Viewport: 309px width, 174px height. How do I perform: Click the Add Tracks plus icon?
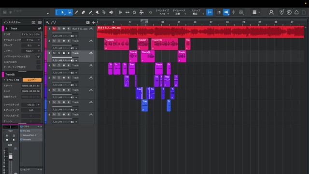point(94,22)
